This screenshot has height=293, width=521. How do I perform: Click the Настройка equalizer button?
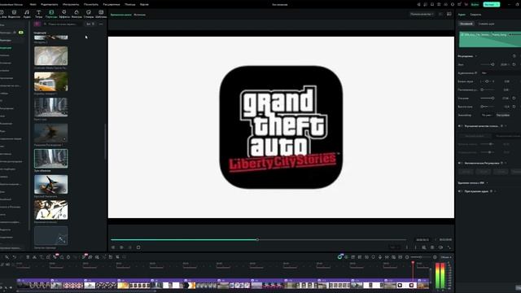pyautogui.click(x=503, y=115)
